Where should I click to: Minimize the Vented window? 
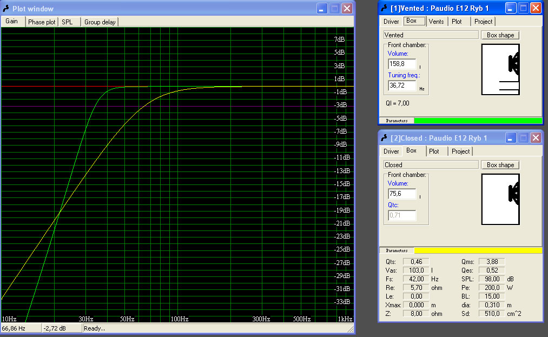pos(510,8)
